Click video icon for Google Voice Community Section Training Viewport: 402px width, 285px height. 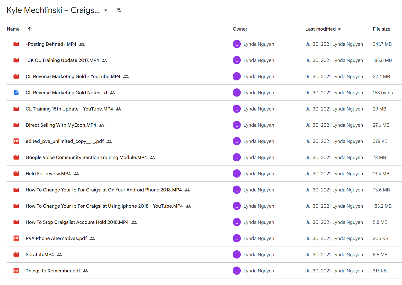(16, 158)
